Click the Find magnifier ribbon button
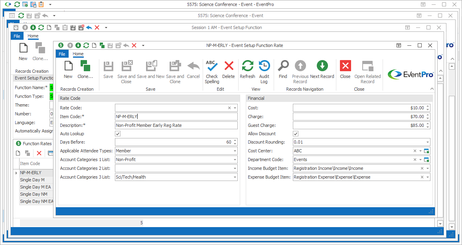 283,70
